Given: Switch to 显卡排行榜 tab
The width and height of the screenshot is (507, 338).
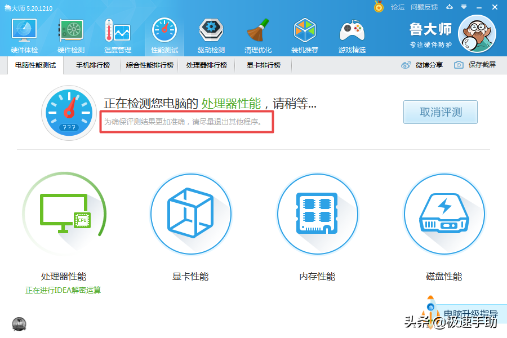Looking at the screenshot, I should (x=264, y=65).
